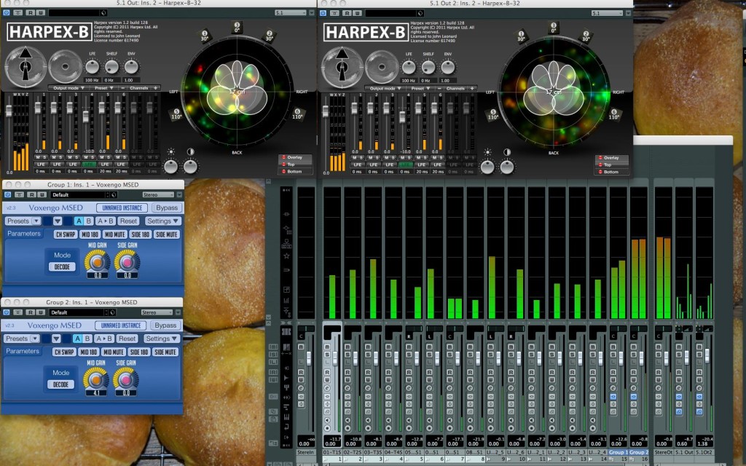
Task: Click the '+' icon beside Channels in Harpex-B
Action: click(x=157, y=88)
